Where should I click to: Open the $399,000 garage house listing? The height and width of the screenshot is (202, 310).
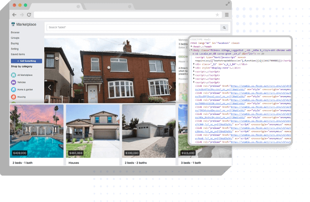[x=148, y=131]
